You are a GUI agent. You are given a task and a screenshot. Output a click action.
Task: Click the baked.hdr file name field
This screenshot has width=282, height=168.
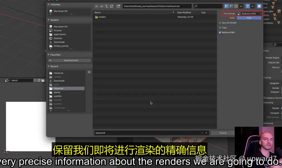tap(147, 133)
